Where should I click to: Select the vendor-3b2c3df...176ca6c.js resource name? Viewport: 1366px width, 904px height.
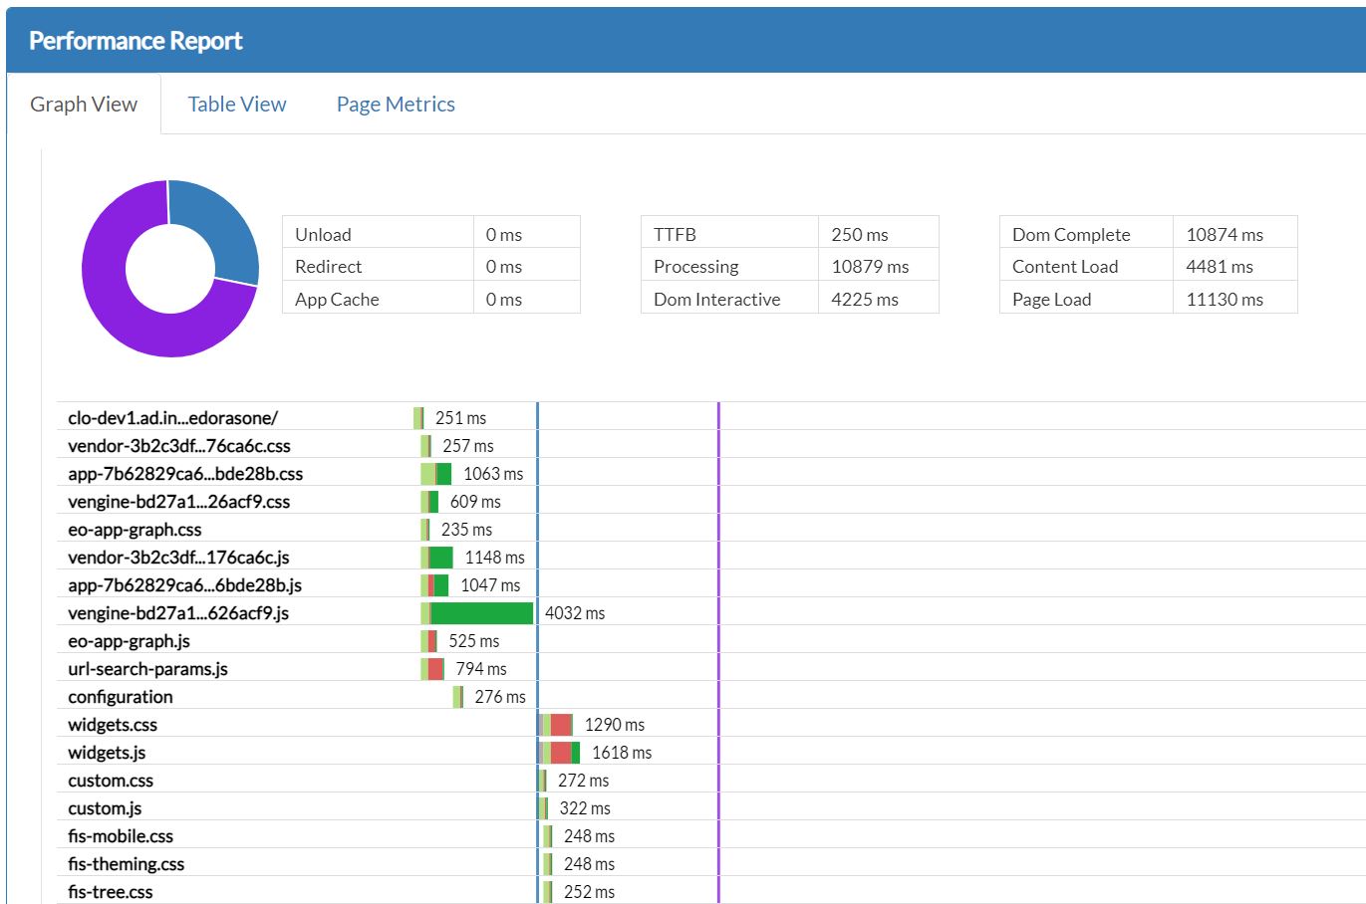[x=179, y=558]
